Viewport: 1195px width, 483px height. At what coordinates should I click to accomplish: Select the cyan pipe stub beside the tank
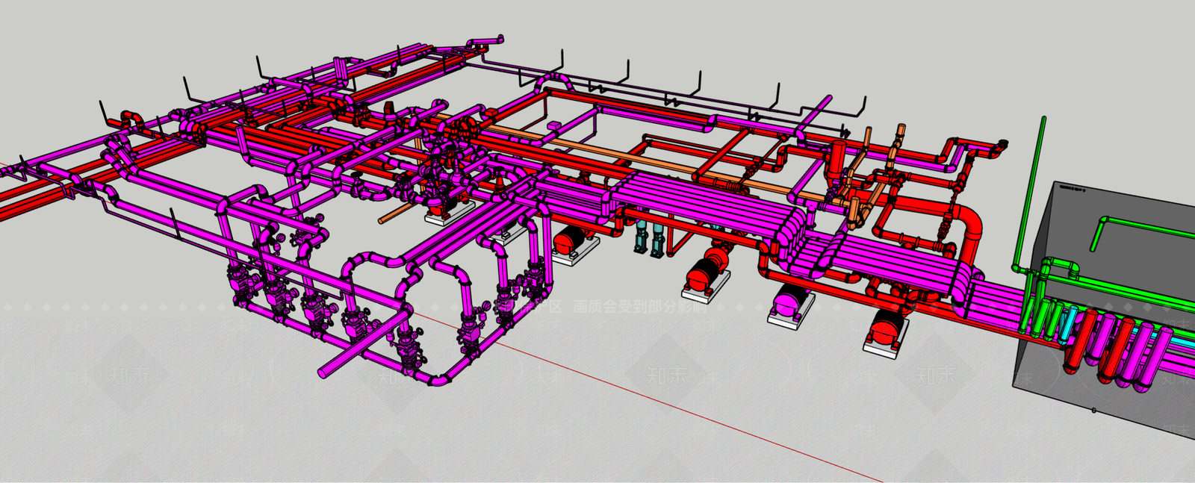(x=1071, y=319)
